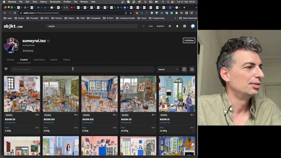Reload the objkt.com page
This screenshot has width=281, height=158.
tap(15, 13)
